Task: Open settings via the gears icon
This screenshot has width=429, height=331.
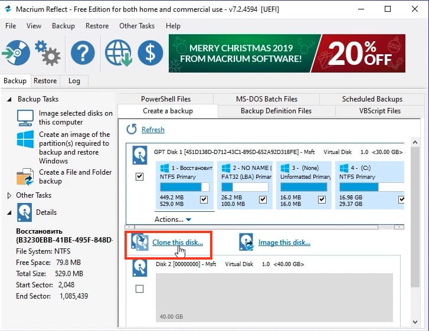Action: 48,53
